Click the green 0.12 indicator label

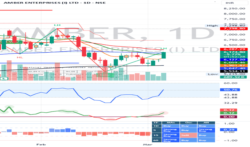click(229, 113)
